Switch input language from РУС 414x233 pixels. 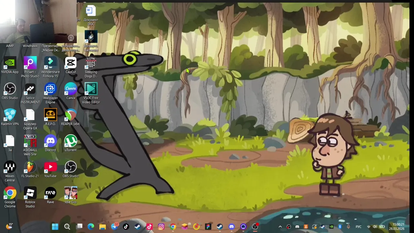point(358,227)
